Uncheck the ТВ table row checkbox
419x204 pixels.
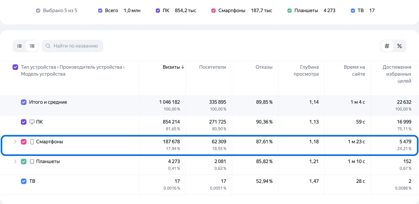[24, 181]
